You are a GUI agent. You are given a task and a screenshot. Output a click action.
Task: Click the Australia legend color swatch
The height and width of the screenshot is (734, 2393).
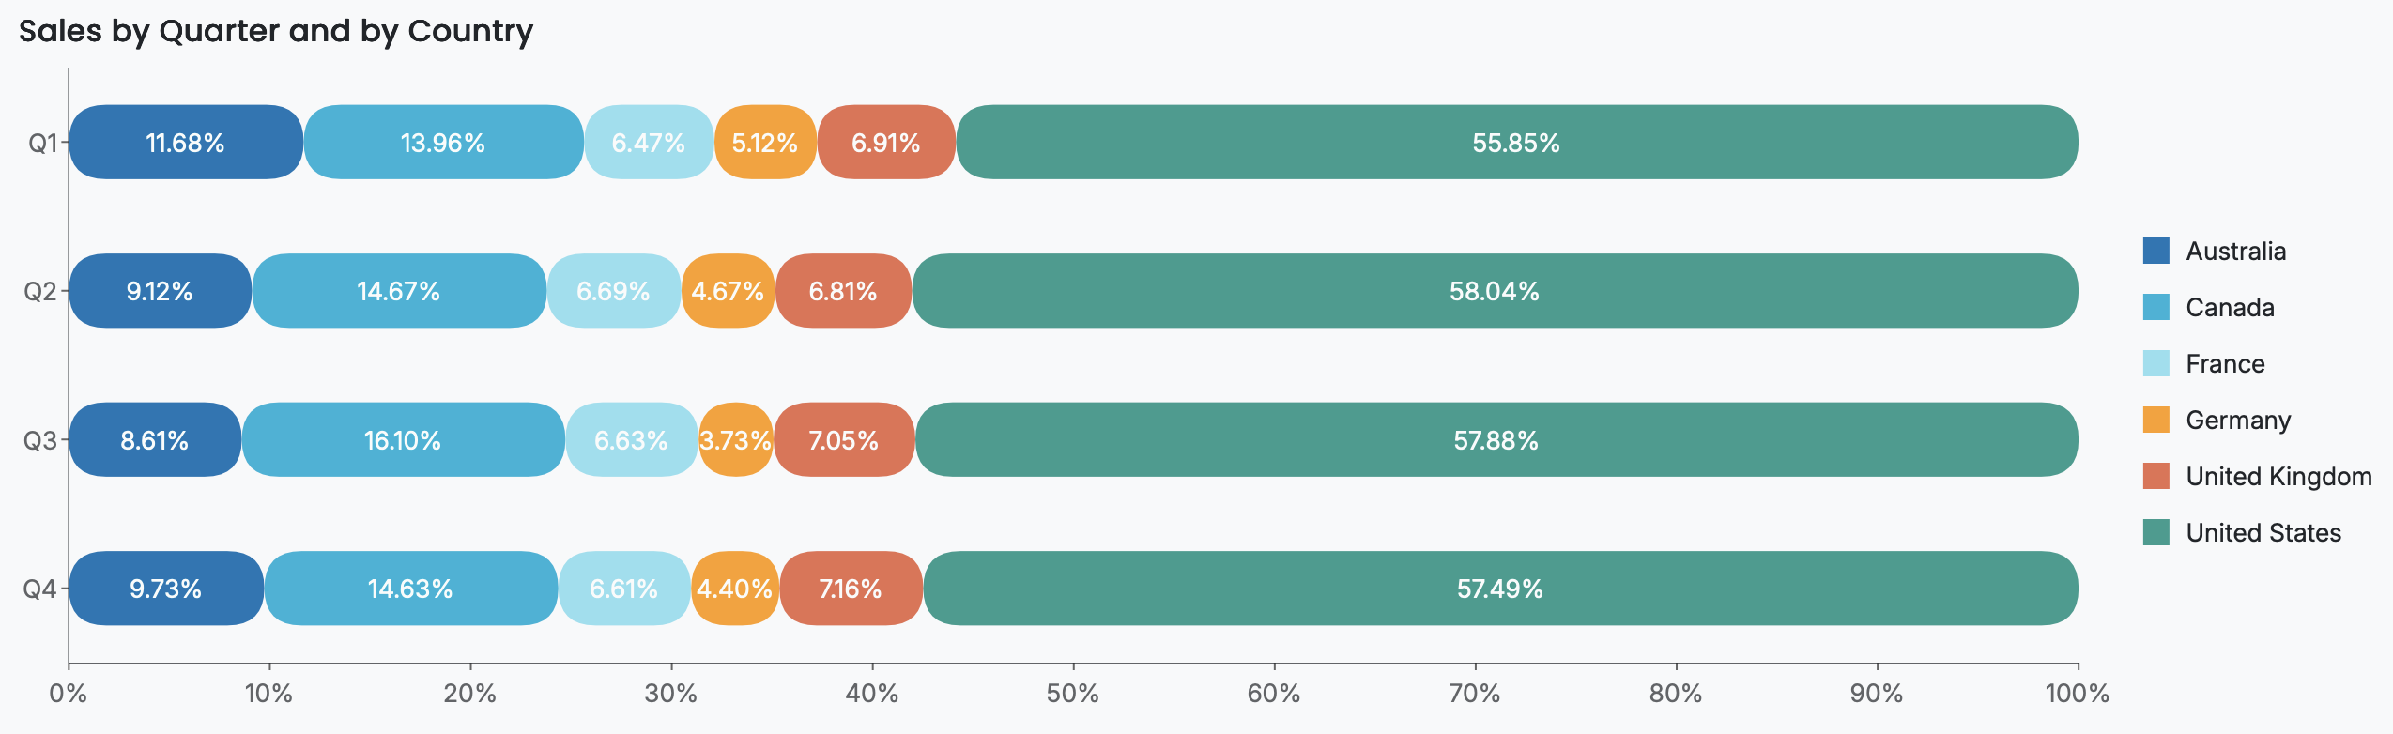pyautogui.click(x=2156, y=252)
